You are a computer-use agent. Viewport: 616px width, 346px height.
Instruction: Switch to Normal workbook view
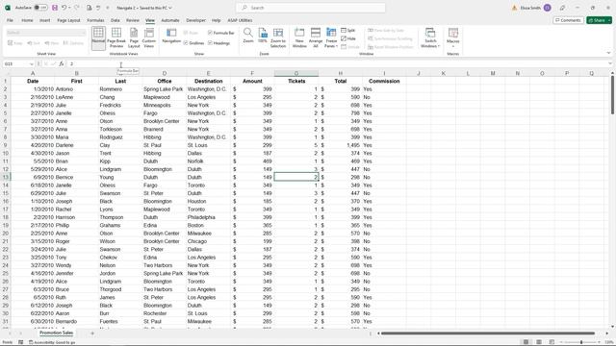(x=98, y=38)
